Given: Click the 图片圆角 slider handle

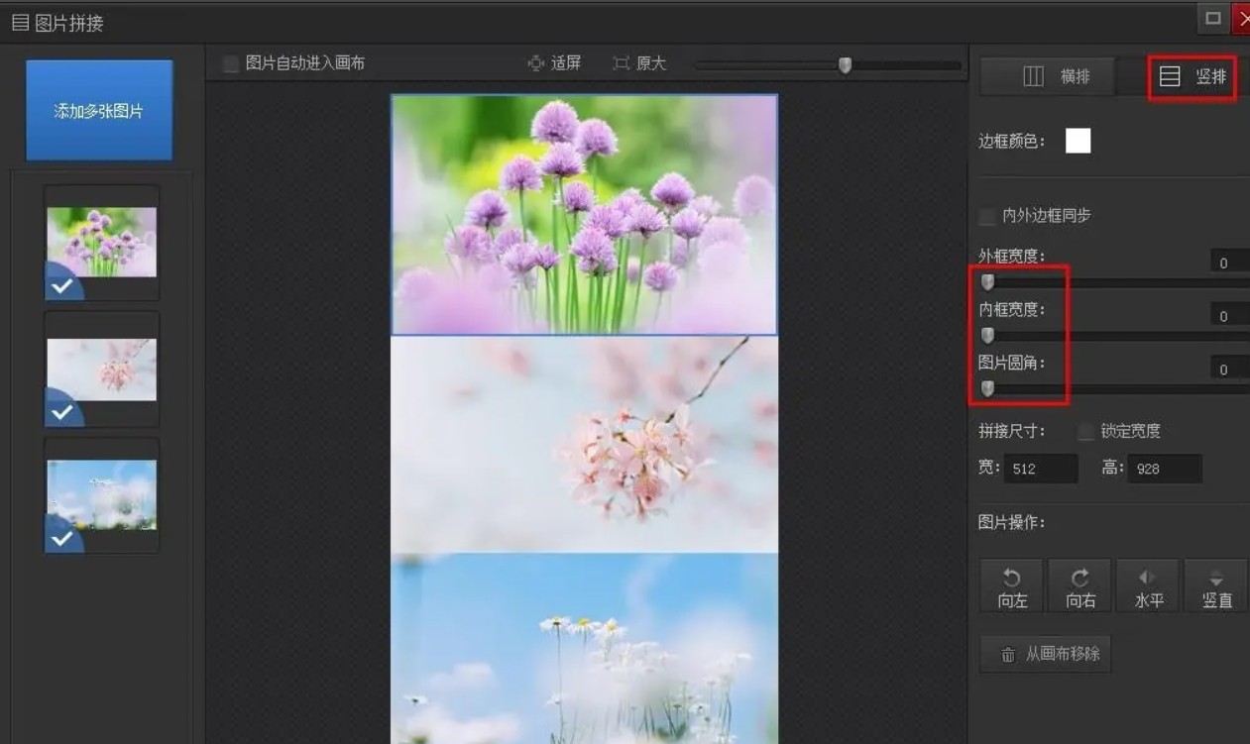Looking at the screenshot, I should tap(987, 388).
